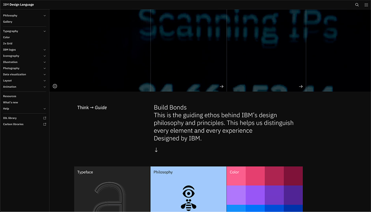Open 2x Grid in the sidebar
This screenshot has height=212, width=371.
[7, 43]
